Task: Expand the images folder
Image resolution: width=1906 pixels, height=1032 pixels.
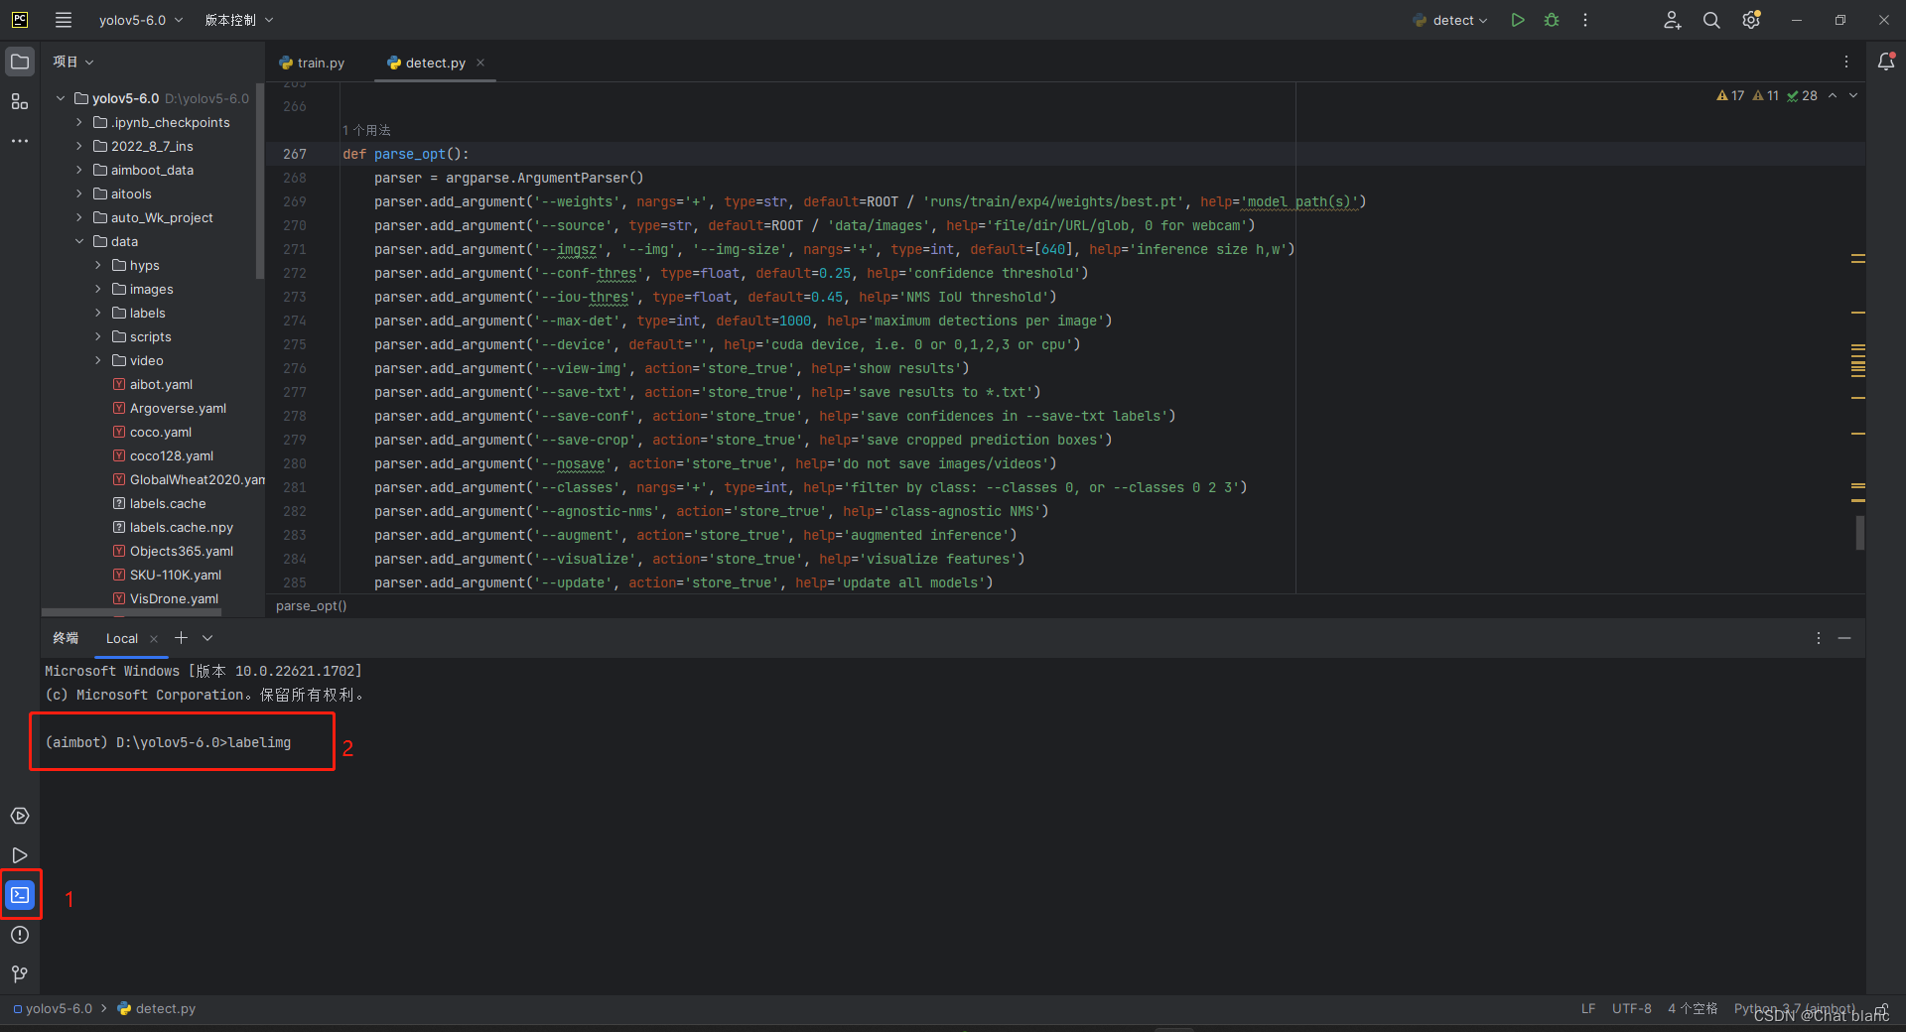Action: (x=98, y=289)
